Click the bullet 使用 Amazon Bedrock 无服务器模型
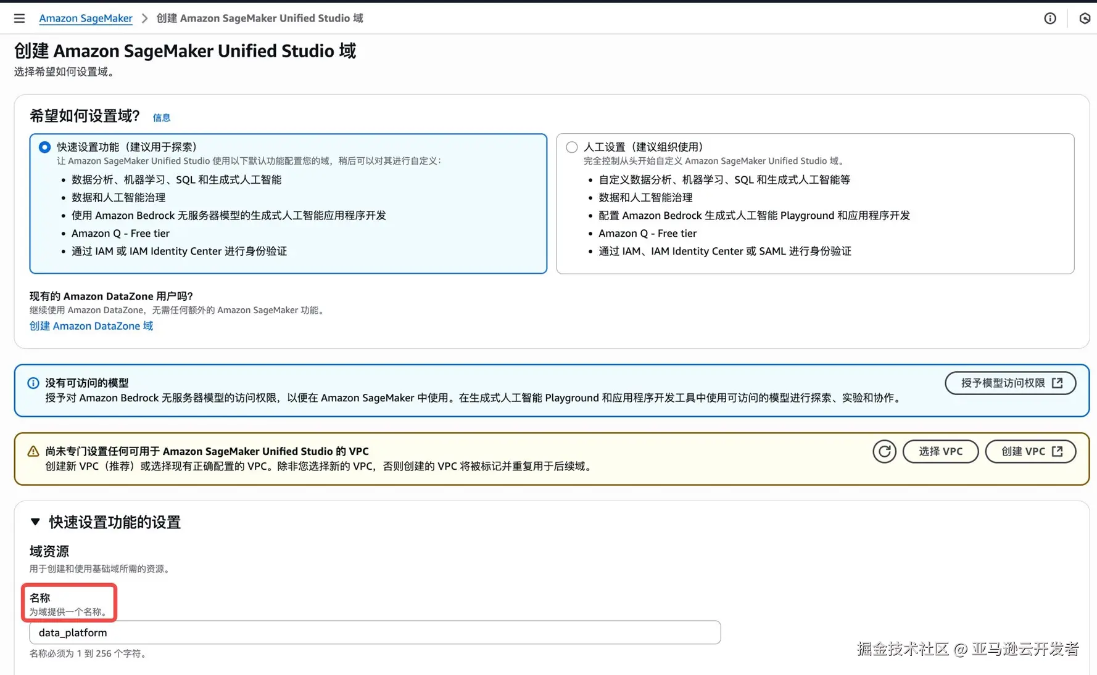1097x675 pixels. pyautogui.click(x=229, y=216)
